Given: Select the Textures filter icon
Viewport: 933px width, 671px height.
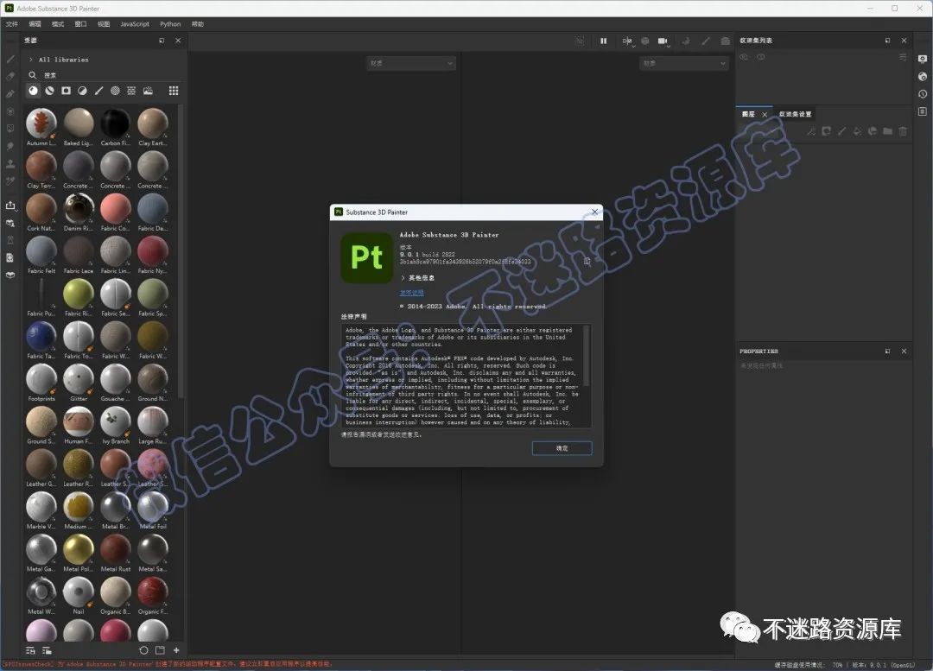Looking at the screenshot, I should [131, 91].
